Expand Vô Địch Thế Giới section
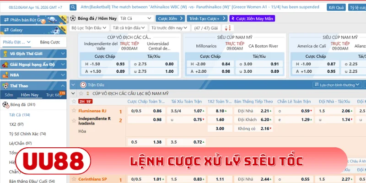The width and height of the screenshot is (366, 183). (x=33, y=54)
